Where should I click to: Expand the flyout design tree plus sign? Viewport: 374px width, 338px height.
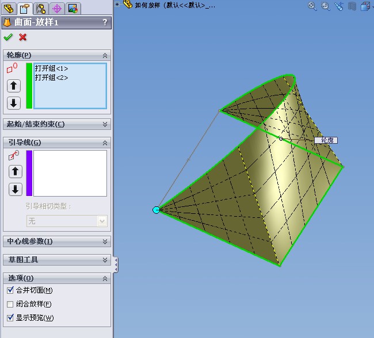[117, 4]
